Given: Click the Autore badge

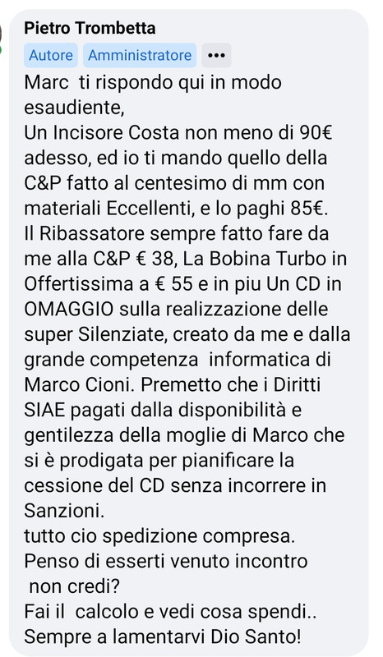Looking at the screenshot, I should [x=51, y=55].
